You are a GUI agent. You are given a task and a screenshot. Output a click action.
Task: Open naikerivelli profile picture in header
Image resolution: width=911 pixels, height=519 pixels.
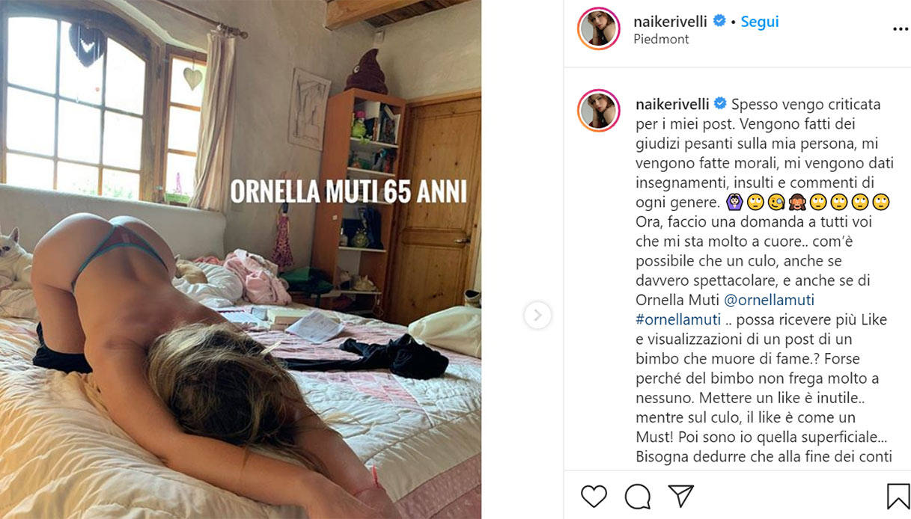pos(599,29)
